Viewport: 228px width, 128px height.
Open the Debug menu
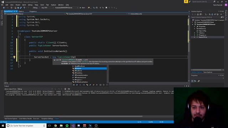[30, 5]
